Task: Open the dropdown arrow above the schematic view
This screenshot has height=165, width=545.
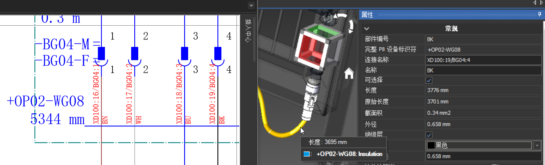Action: coord(251,6)
